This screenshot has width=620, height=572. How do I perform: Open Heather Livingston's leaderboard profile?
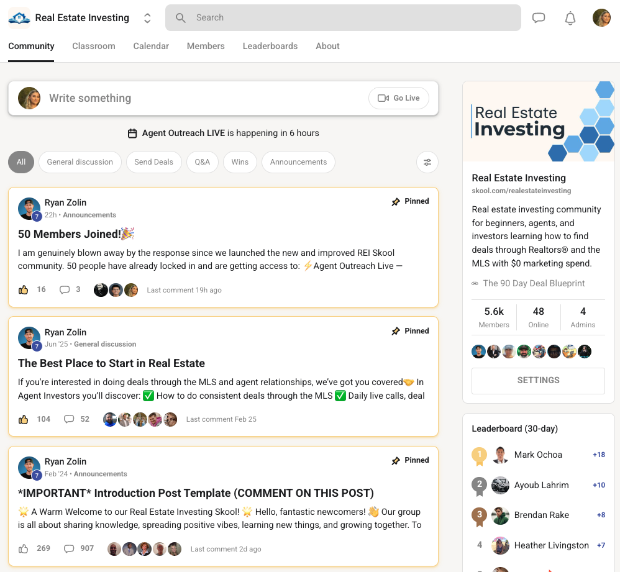pyautogui.click(x=551, y=545)
